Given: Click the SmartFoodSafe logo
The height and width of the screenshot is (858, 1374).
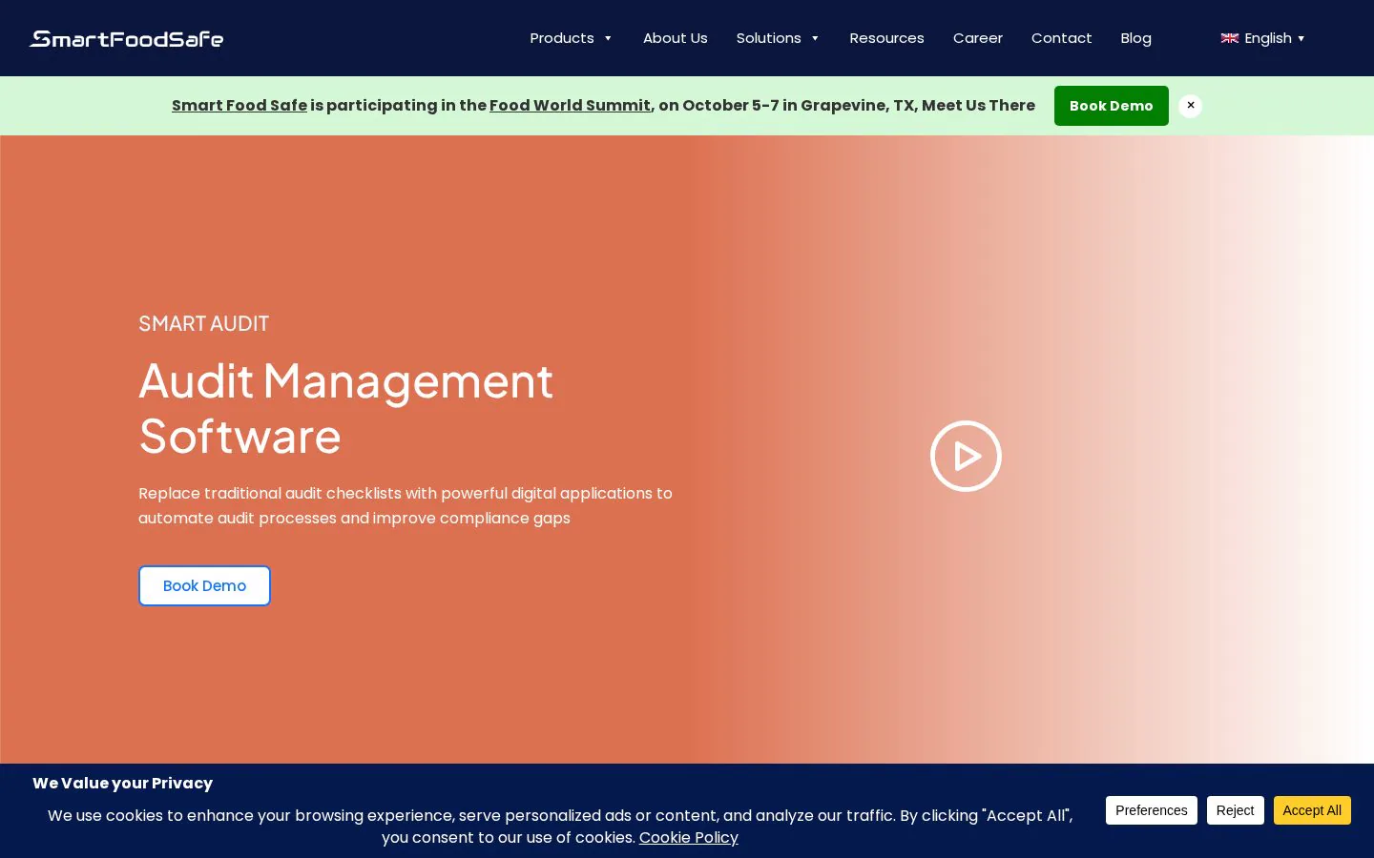Looking at the screenshot, I should (126, 38).
